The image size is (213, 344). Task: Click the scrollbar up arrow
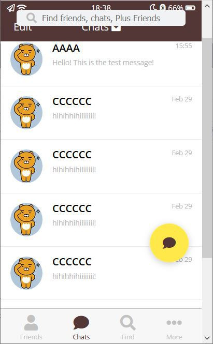[x=207, y=6]
